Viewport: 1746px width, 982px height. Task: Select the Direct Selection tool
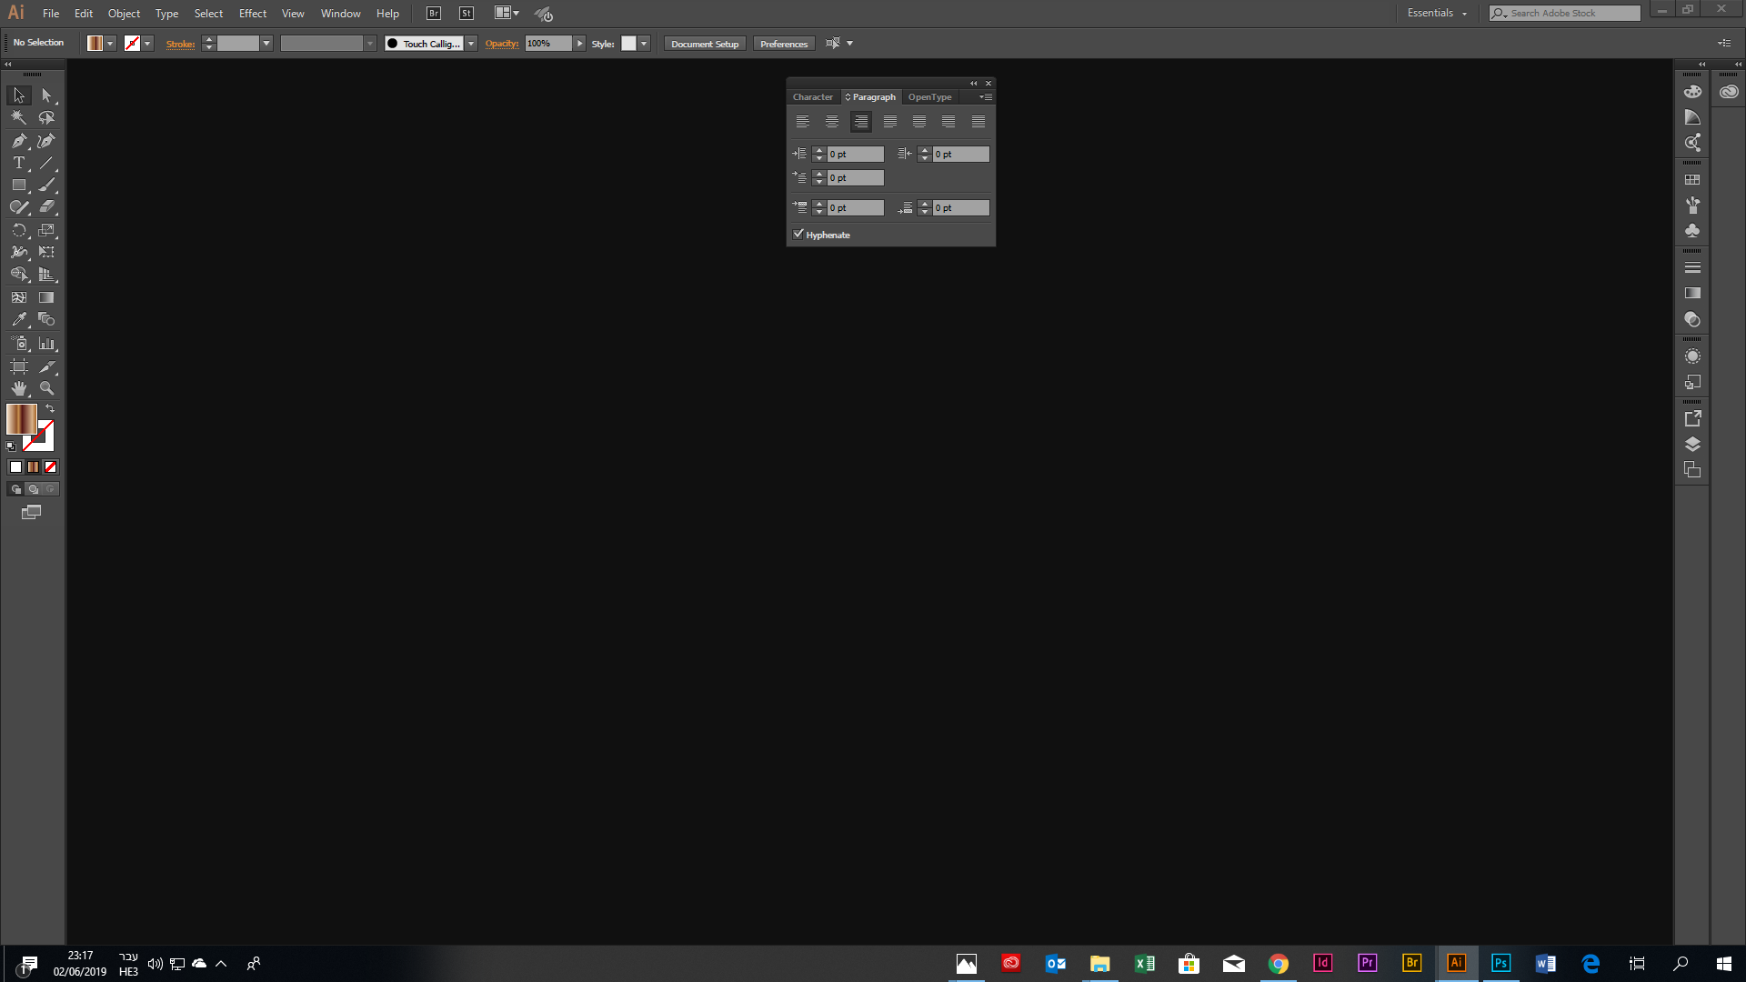click(x=46, y=95)
